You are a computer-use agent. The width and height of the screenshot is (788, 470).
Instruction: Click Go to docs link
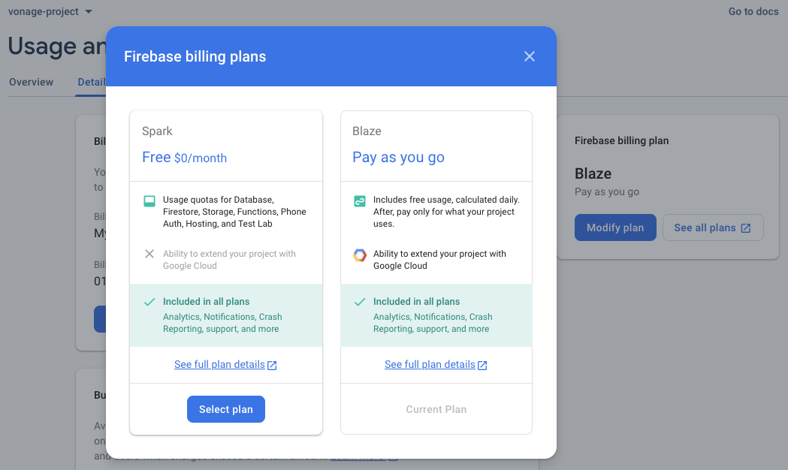[753, 11]
